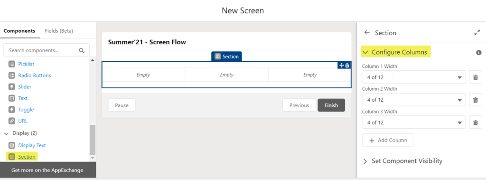Select the first Empty column in section
Viewport: 486px width, 180px height.
(x=143, y=75)
